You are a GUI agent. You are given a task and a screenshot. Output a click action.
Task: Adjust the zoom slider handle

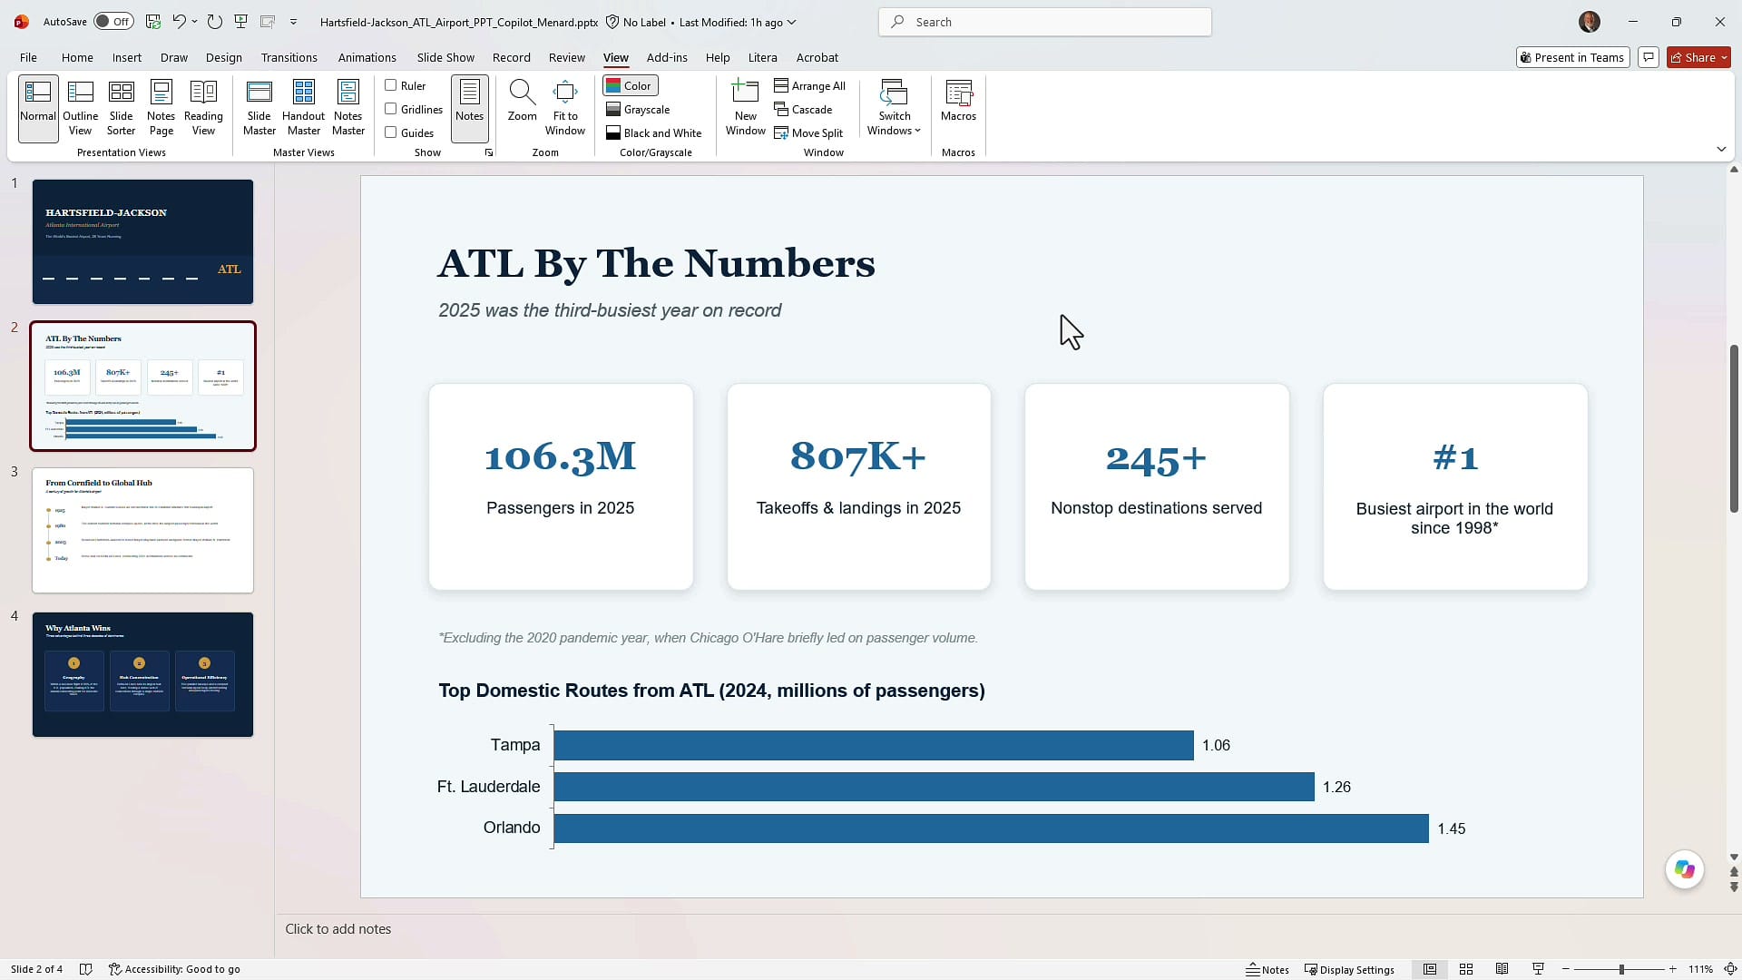tap(1621, 969)
